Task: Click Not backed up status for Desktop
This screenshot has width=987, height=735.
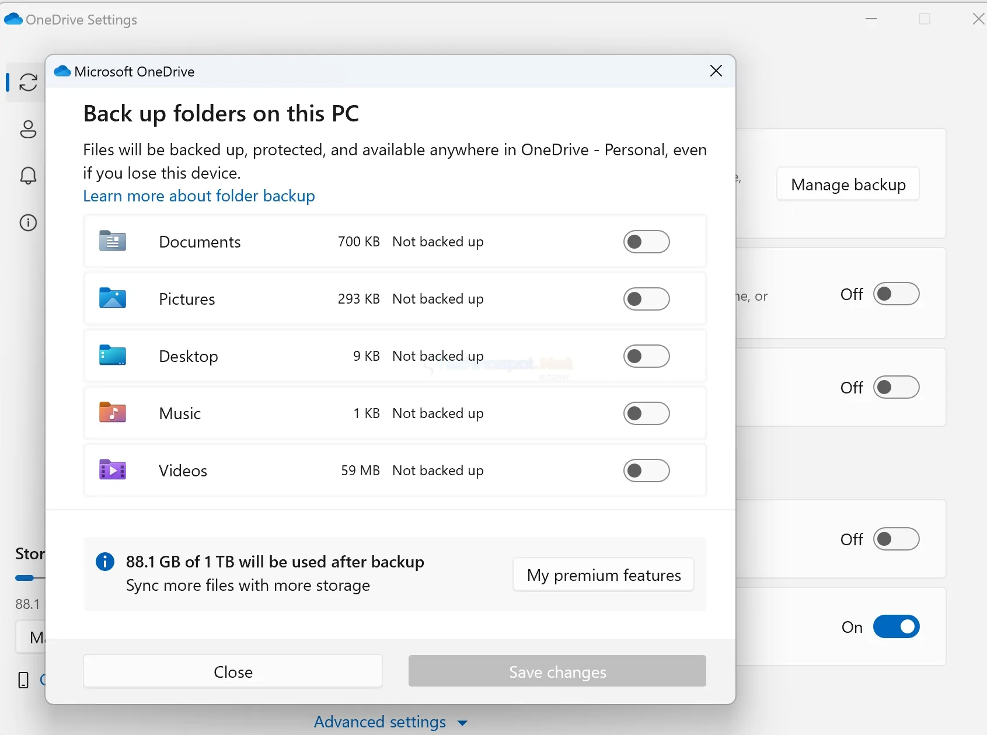Action: click(438, 356)
